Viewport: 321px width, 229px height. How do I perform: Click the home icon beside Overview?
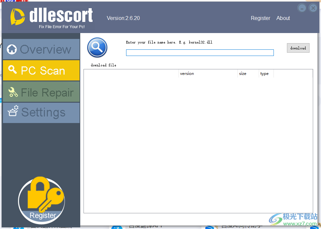coord(12,49)
